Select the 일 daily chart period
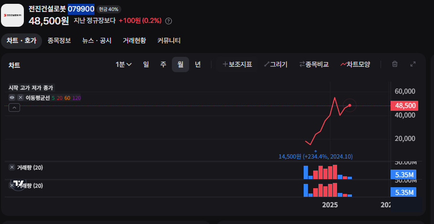The width and height of the screenshot is (434, 224). pyautogui.click(x=146, y=64)
